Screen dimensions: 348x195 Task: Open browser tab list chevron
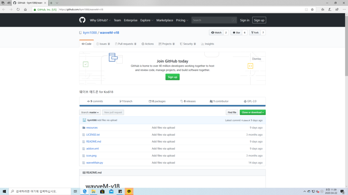[57, 3]
